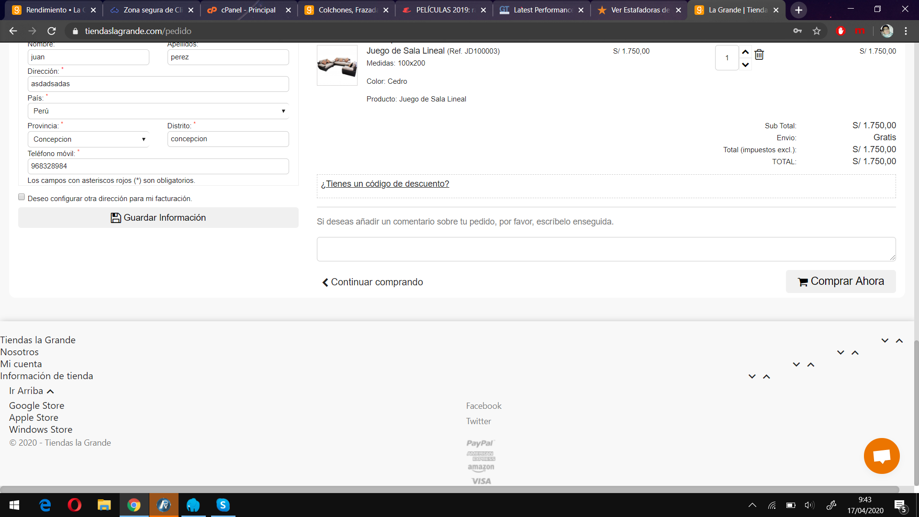The height and width of the screenshot is (517, 919).
Task: Open Skype from the taskbar
Action: pyautogui.click(x=223, y=505)
